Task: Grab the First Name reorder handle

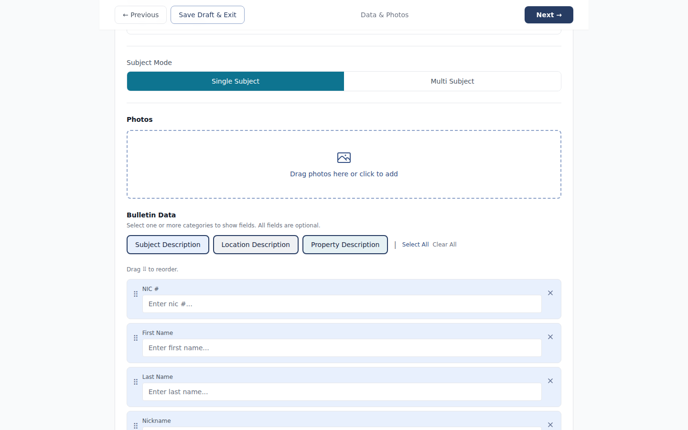Action: 136,338
